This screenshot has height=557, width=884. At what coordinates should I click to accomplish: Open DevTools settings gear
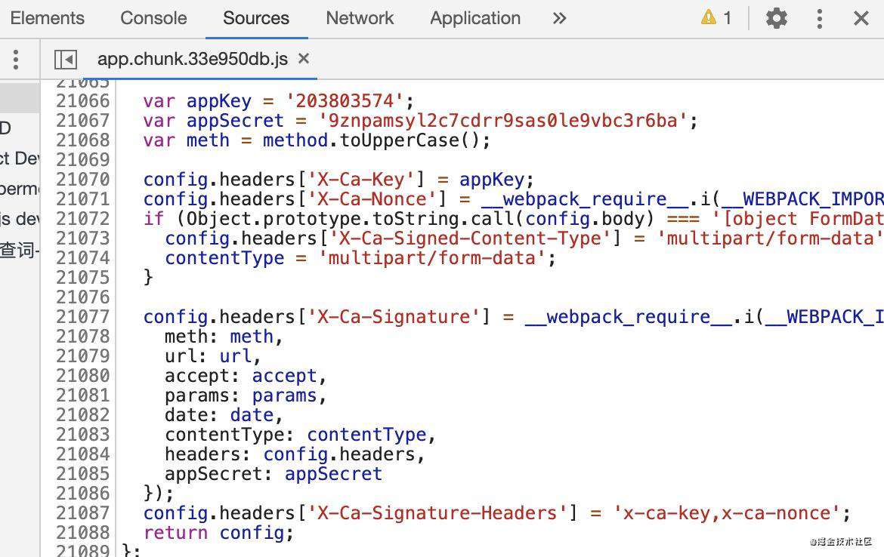pyautogui.click(x=776, y=19)
